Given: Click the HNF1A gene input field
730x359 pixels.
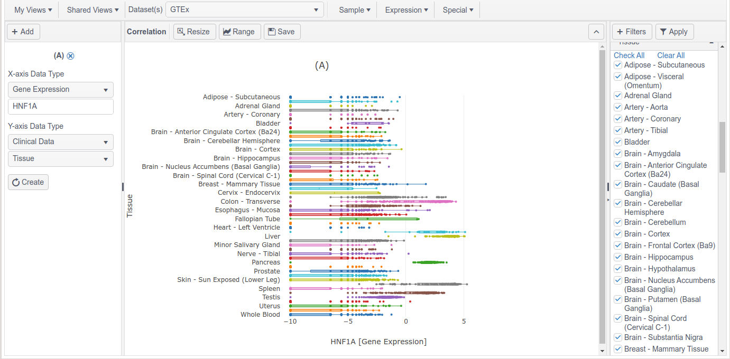Looking at the screenshot, I should [61, 107].
